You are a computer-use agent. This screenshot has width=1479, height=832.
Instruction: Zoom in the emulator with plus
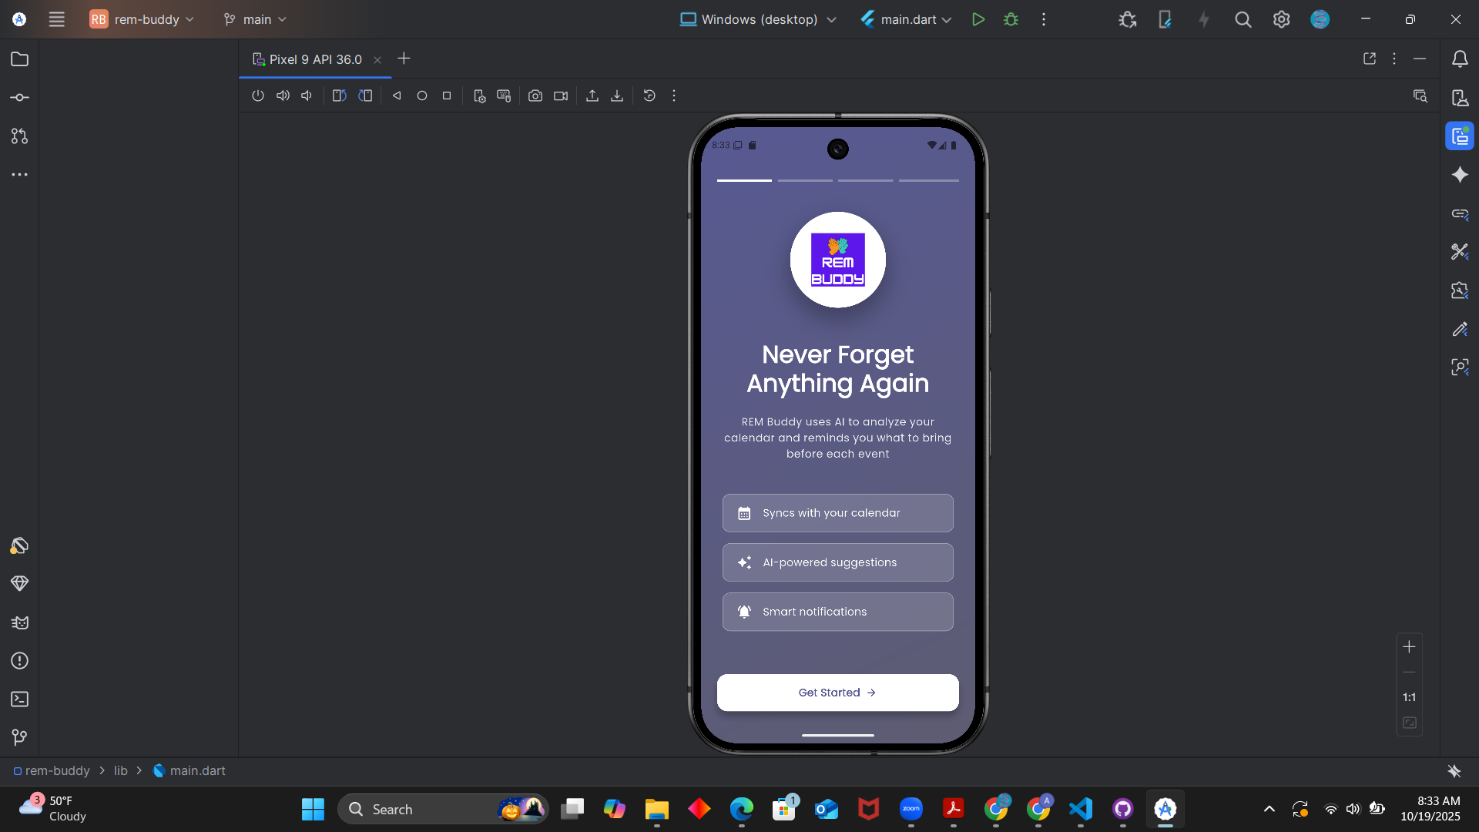tap(1409, 647)
